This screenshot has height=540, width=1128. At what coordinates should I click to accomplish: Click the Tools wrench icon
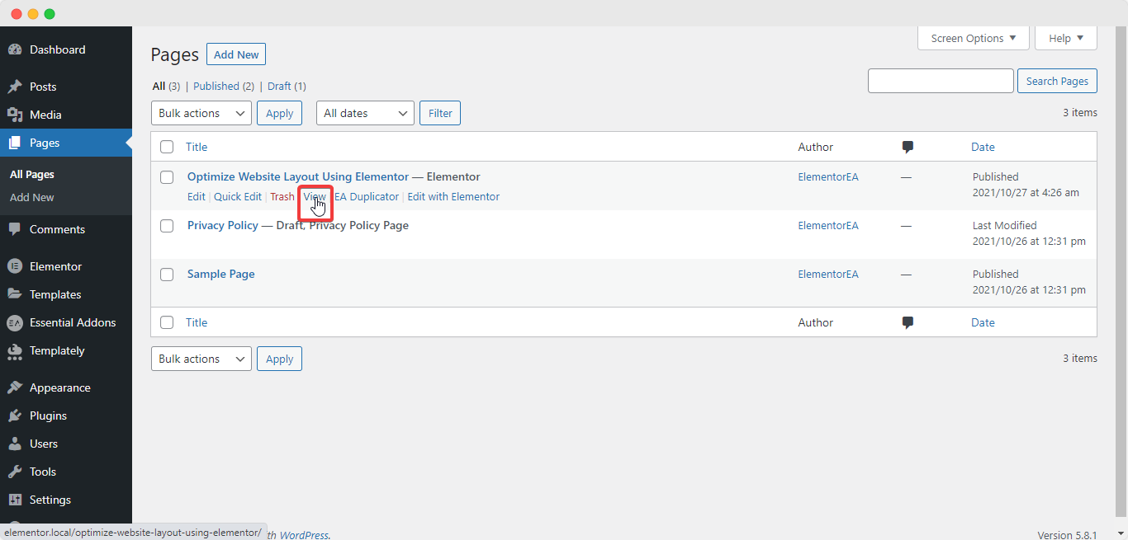click(x=15, y=472)
